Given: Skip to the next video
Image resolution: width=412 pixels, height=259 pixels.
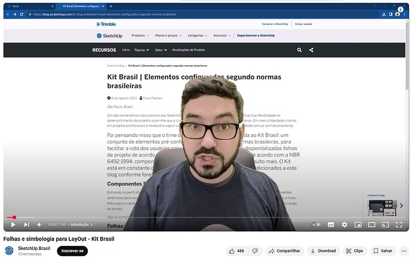Looking at the screenshot, I should [x=26, y=224].
